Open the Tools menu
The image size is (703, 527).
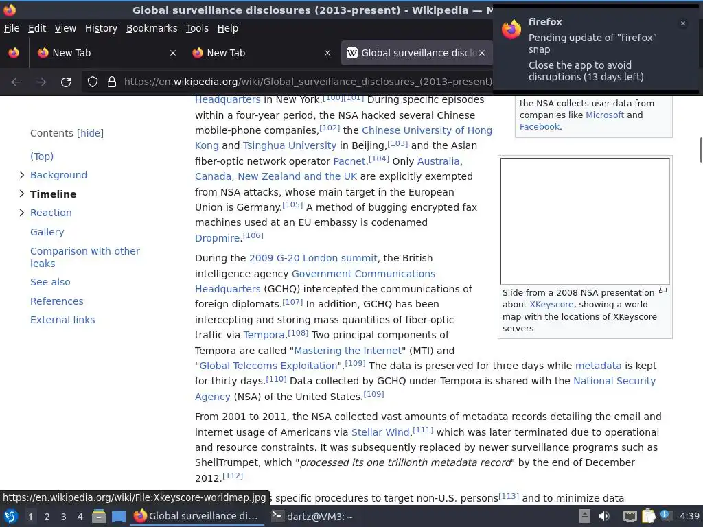pos(197,28)
